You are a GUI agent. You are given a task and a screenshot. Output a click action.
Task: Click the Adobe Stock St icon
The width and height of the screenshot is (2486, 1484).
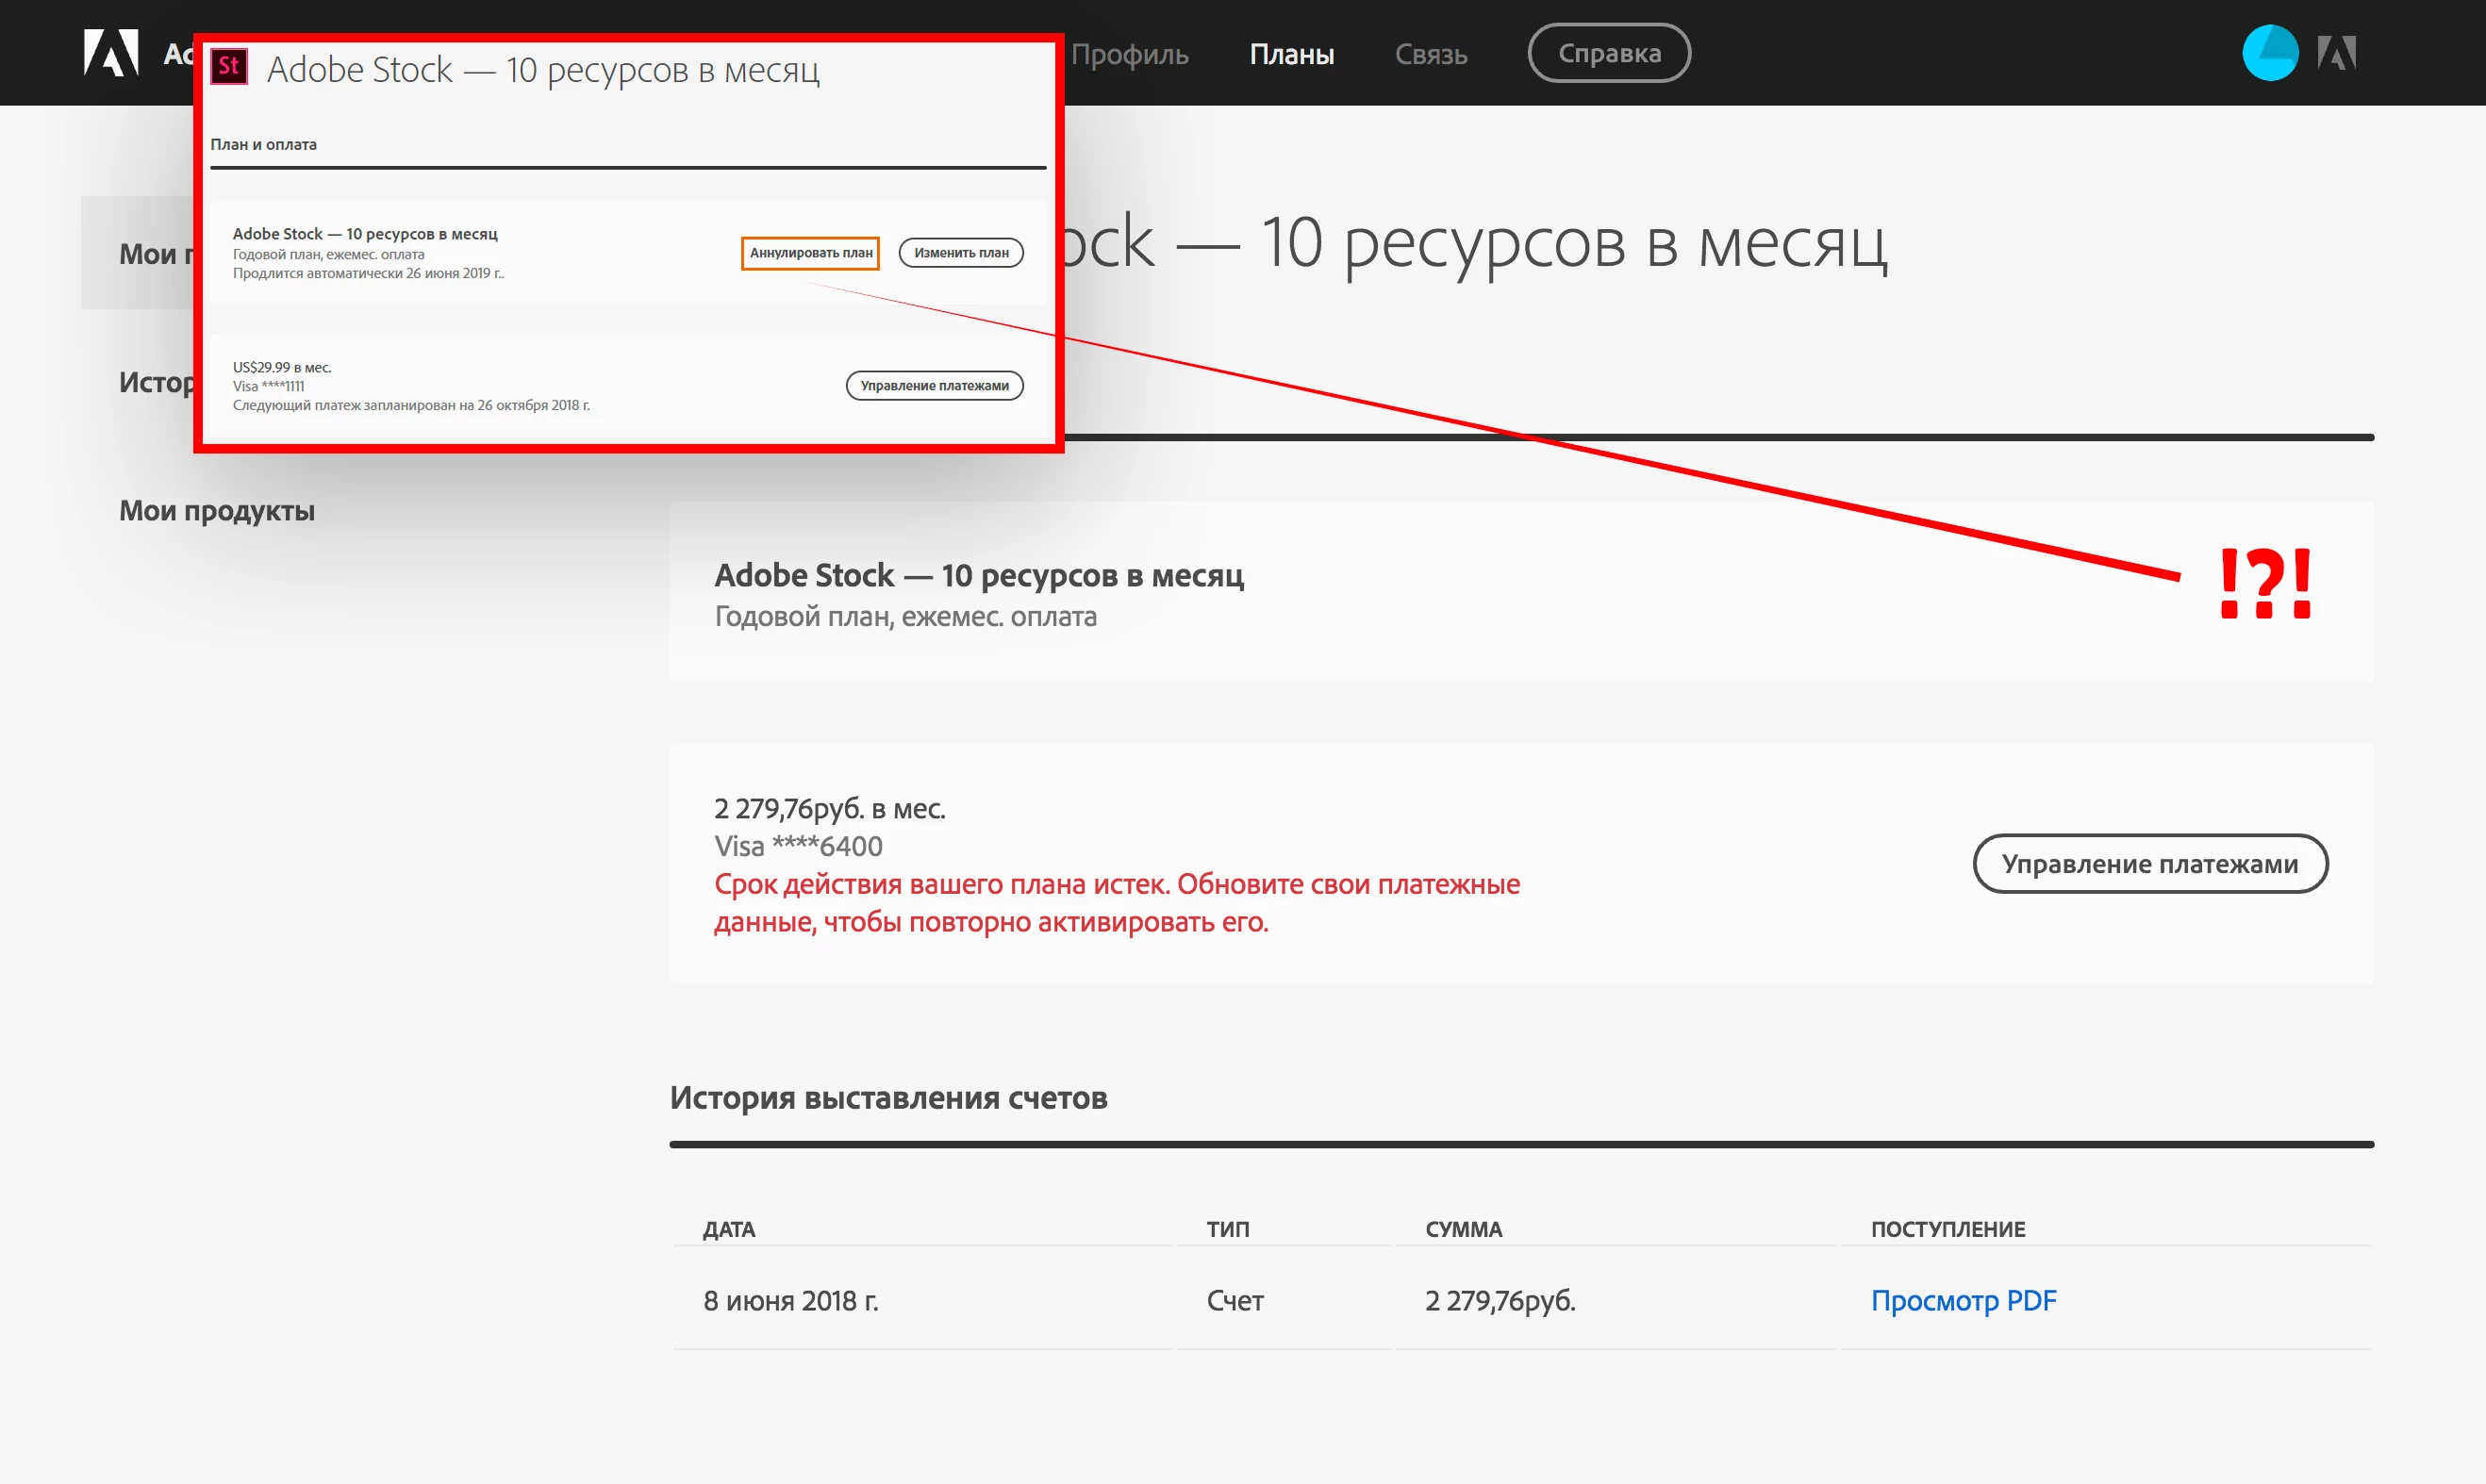229,67
